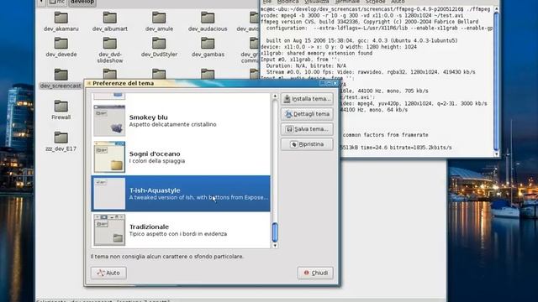Click theme list scrollbar up arrow
The height and width of the screenshot is (302, 538).
(275, 96)
